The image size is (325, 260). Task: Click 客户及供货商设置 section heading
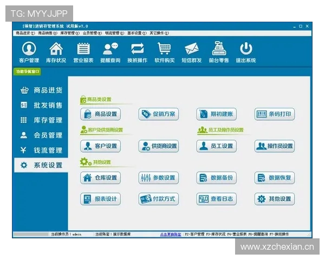click(x=105, y=130)
